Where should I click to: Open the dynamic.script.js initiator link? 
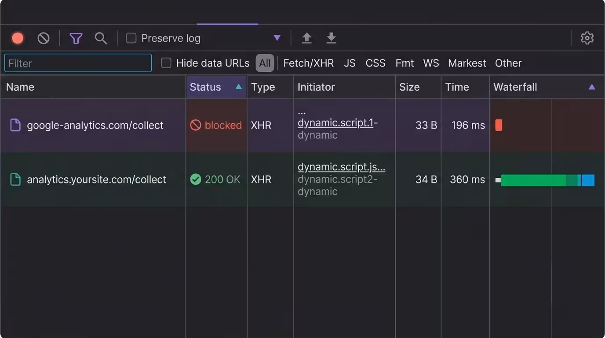[342, 167]
